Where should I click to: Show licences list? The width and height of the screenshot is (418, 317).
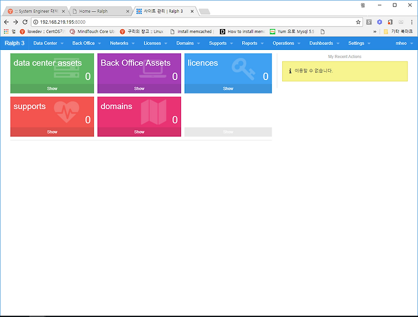[228, 89]
